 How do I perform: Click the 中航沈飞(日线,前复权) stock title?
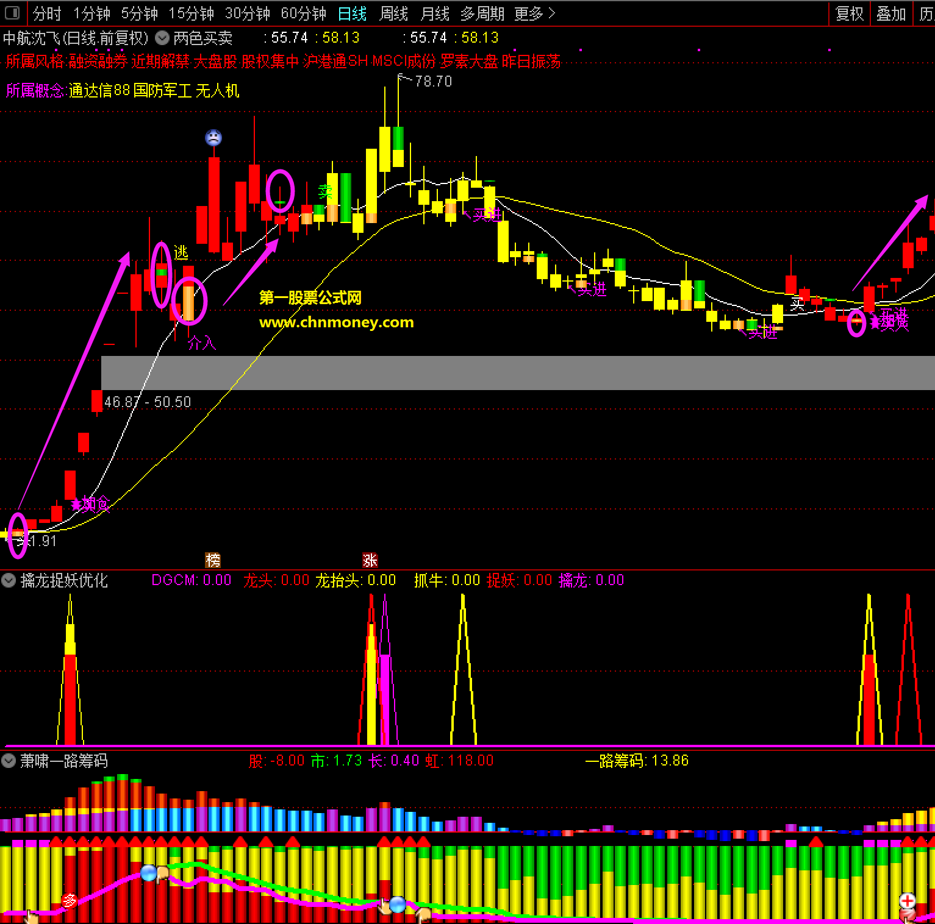(x=76, y=38)
